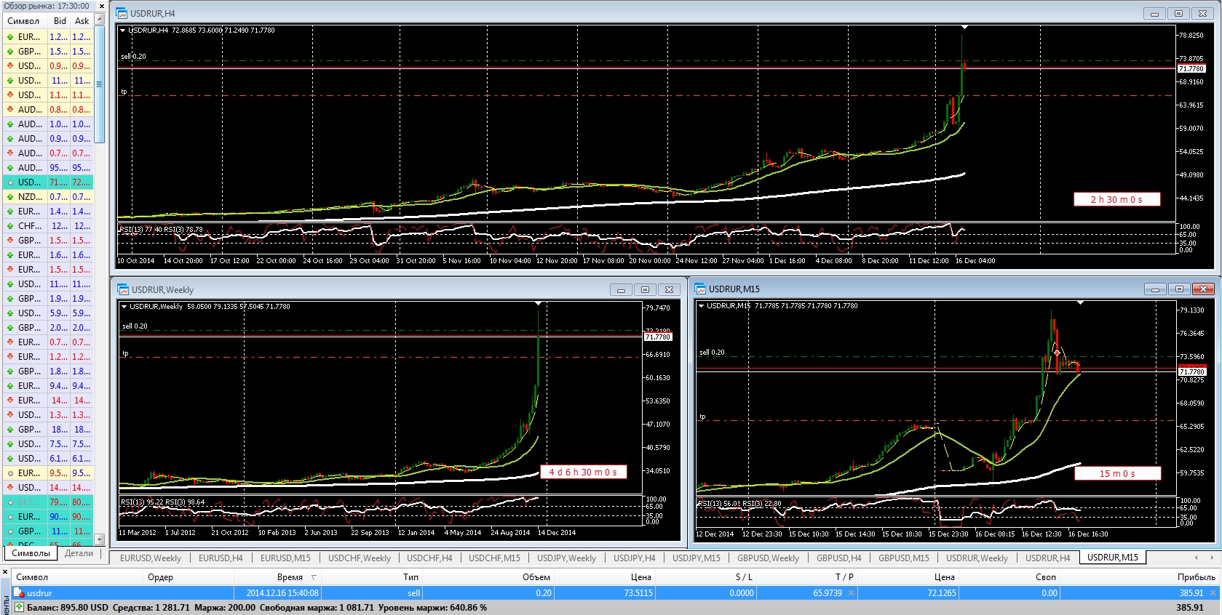The width and height of the screenshot is (1222, 615).
Task: Click the green arrow balance icon
Action: (20, 607)
